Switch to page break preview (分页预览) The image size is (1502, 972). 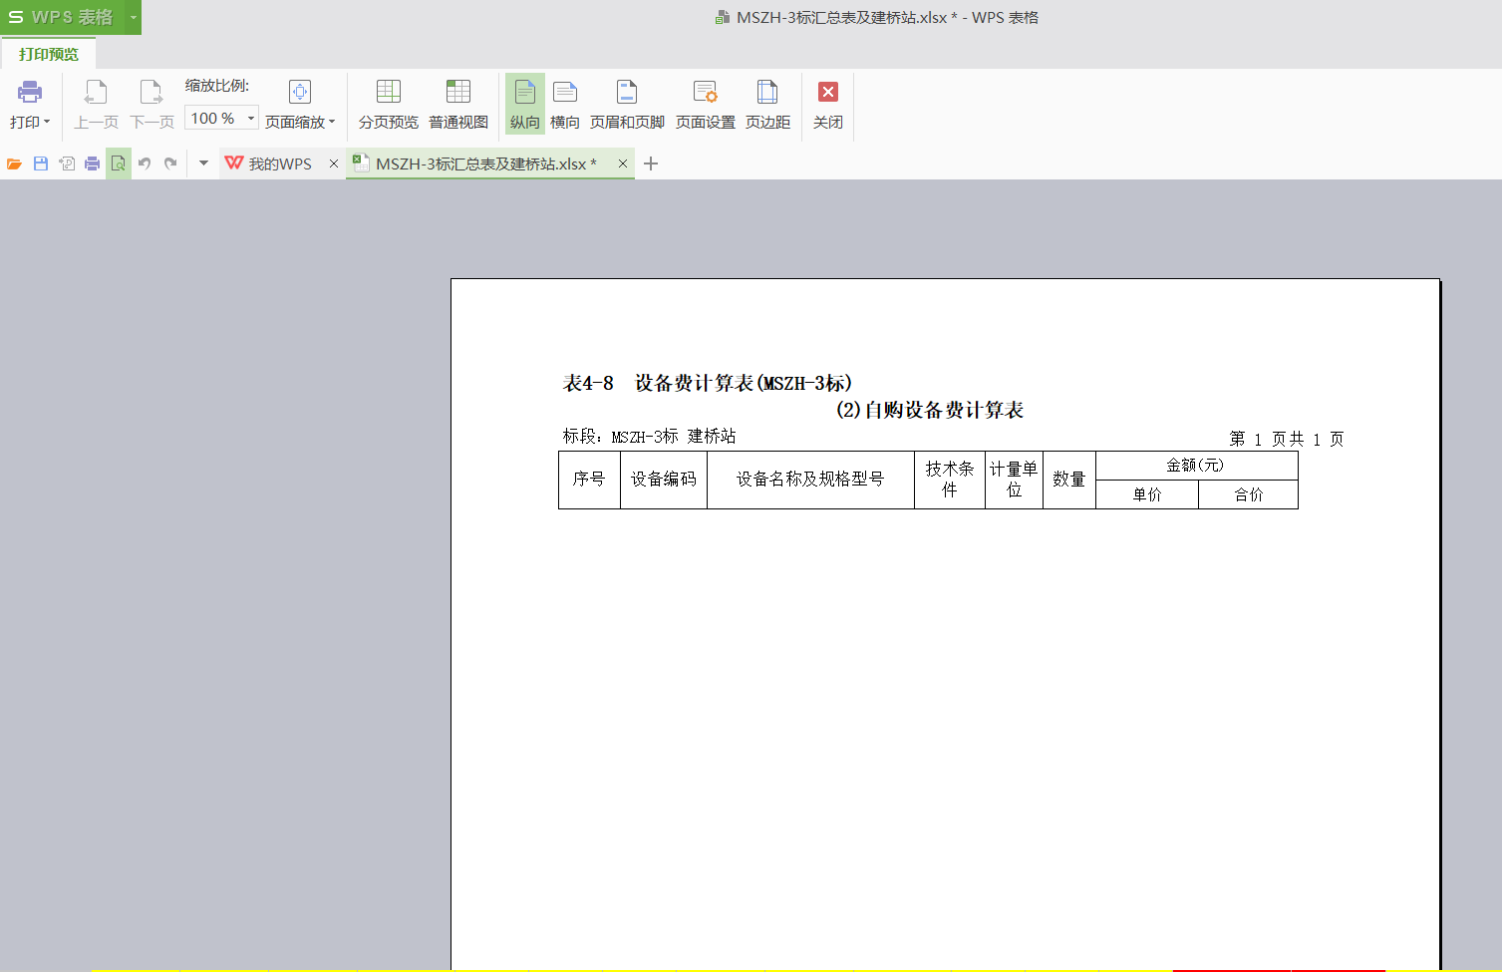pos(389,105)
